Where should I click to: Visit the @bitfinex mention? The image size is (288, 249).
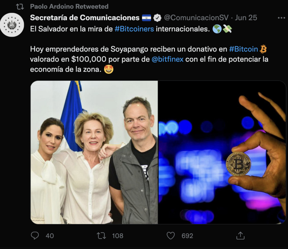[x=167, y=59]
